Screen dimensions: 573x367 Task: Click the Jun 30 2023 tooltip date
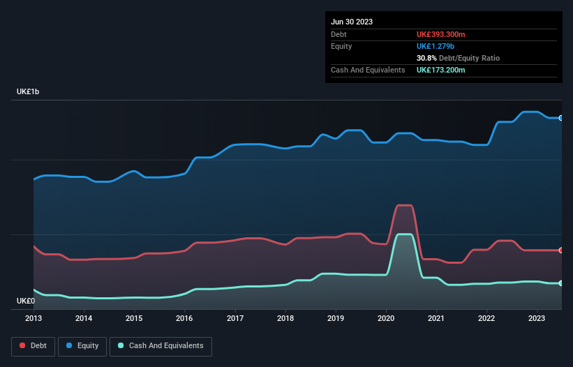(x=352, y=22)
